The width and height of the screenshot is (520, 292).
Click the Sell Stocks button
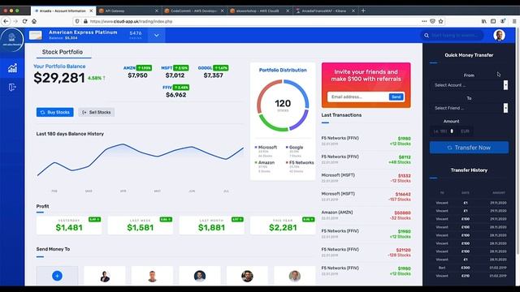[97, 112]
